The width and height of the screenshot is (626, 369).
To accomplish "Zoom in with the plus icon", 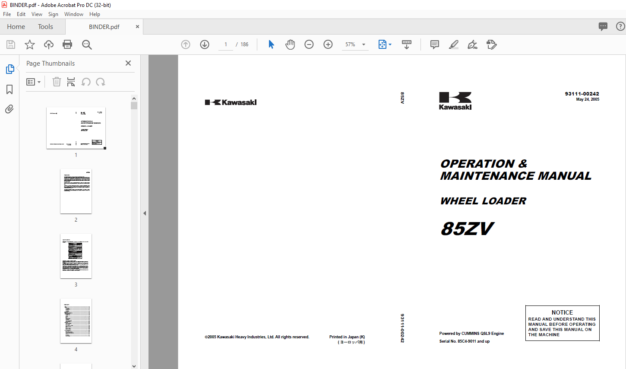I will (328, 45).
